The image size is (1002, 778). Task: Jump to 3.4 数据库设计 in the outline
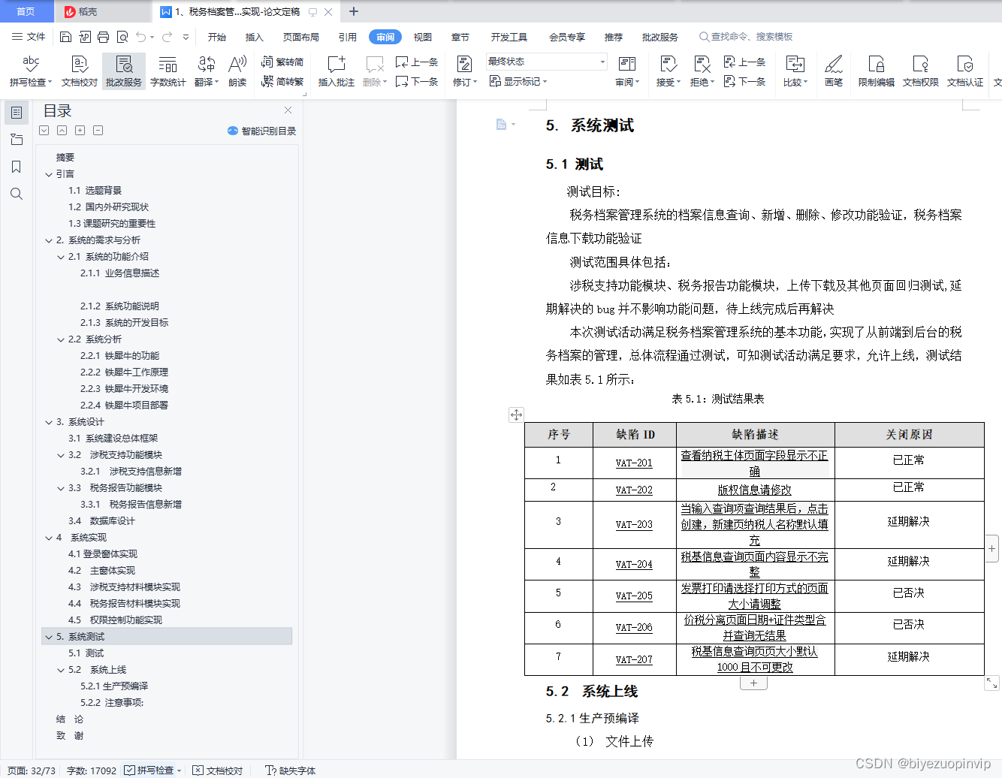pyautogui.click(x=102, y=521)
